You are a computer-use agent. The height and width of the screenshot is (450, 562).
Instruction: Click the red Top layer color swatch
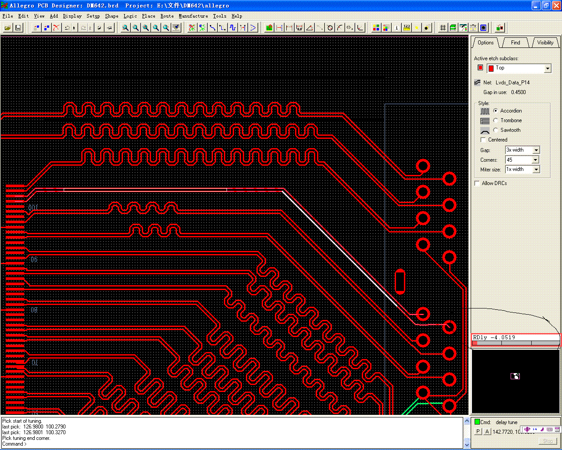point(480,68)
